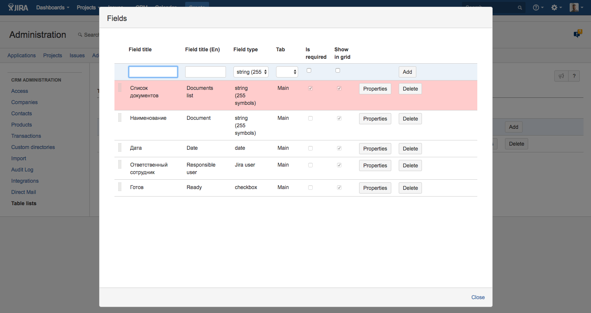Image resolution: width=591 pixels, height=313 pixels.
Task: Open the Field type dropdown
Action: coord(251,72)
